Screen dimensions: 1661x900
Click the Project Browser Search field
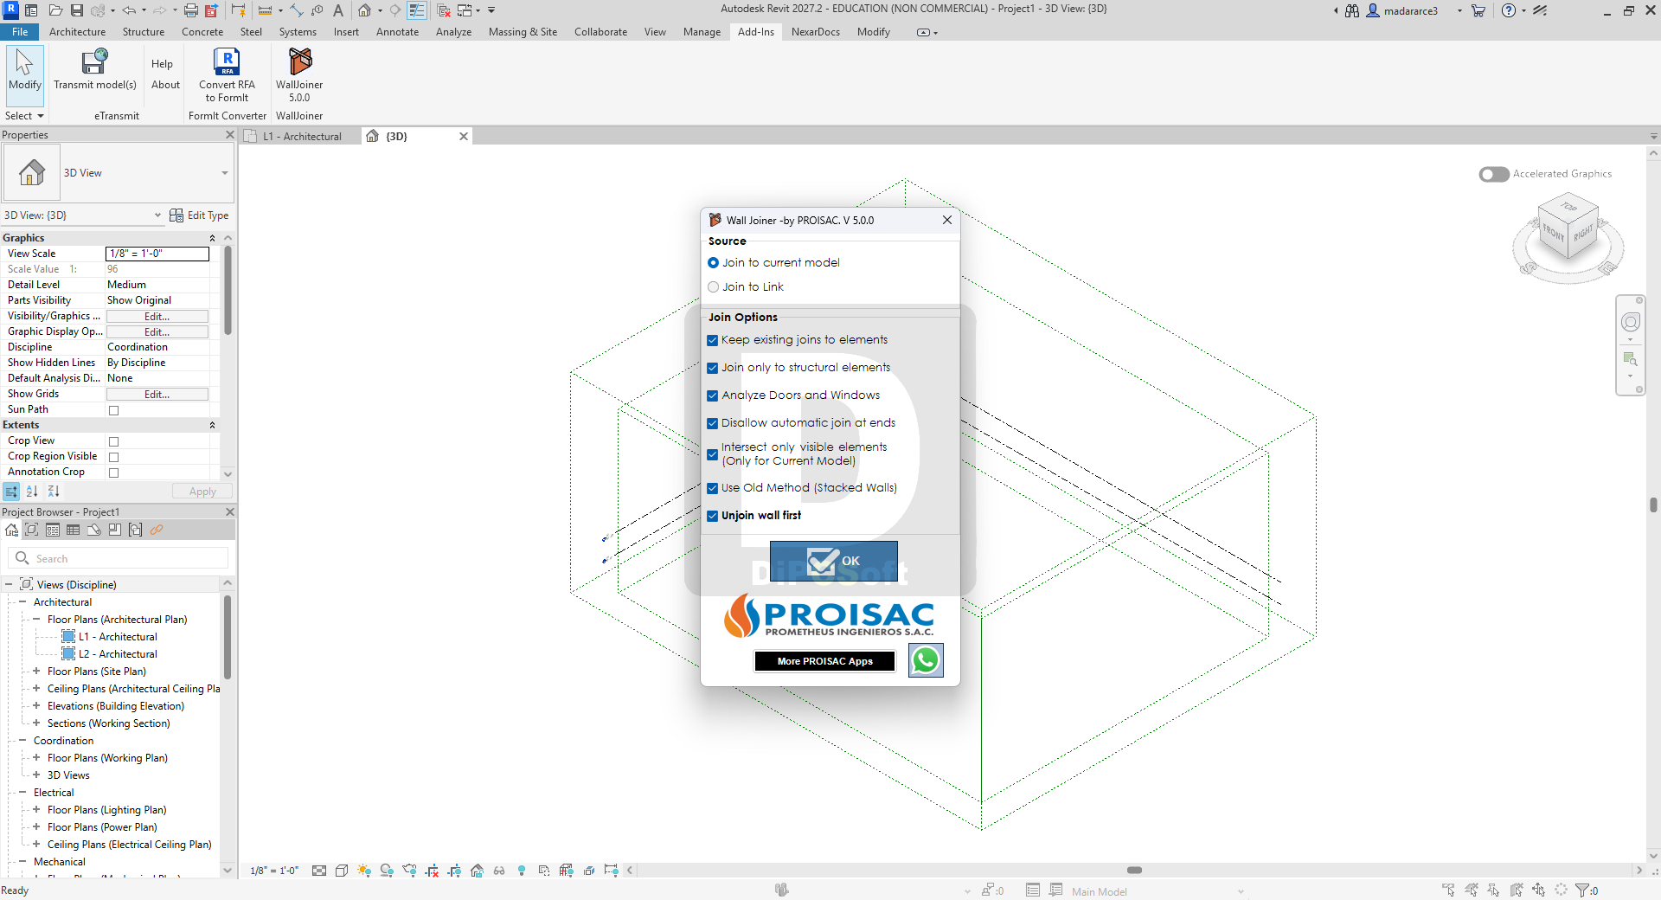[118, 558]
